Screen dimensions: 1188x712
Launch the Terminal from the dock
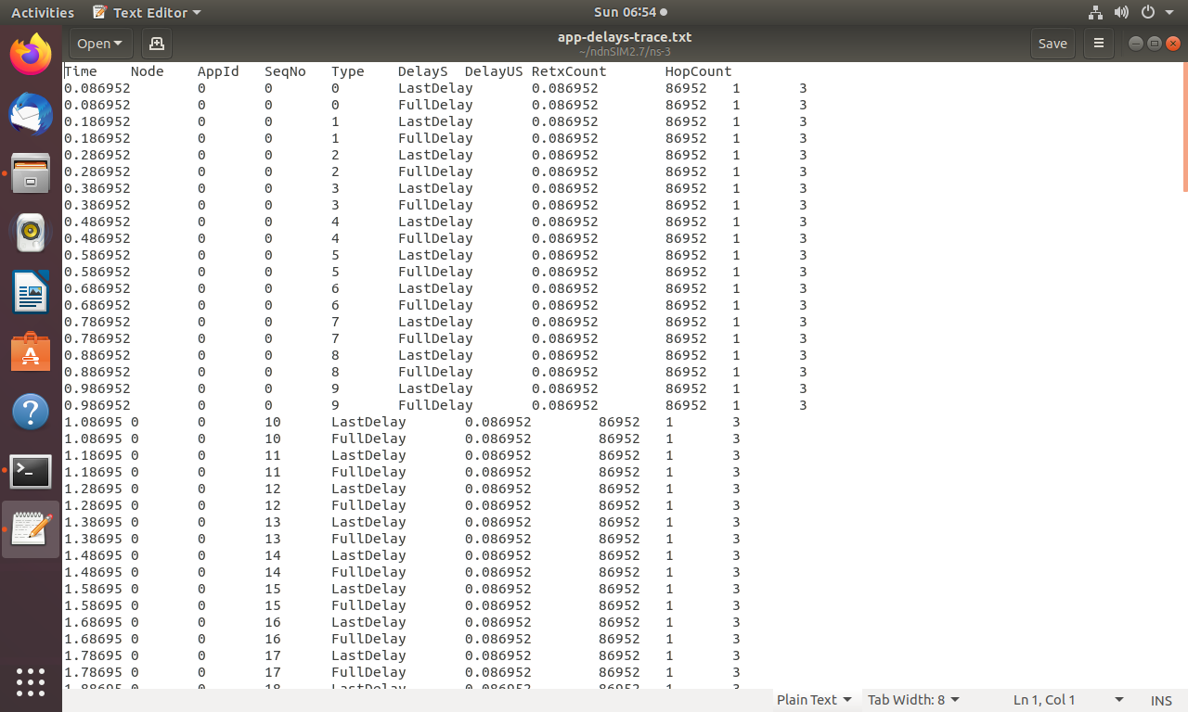click(x=31, y=471)
